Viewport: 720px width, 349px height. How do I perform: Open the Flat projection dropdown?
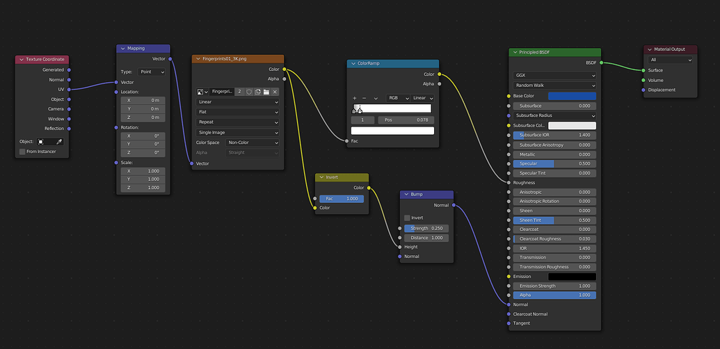[x=237, y=112]
